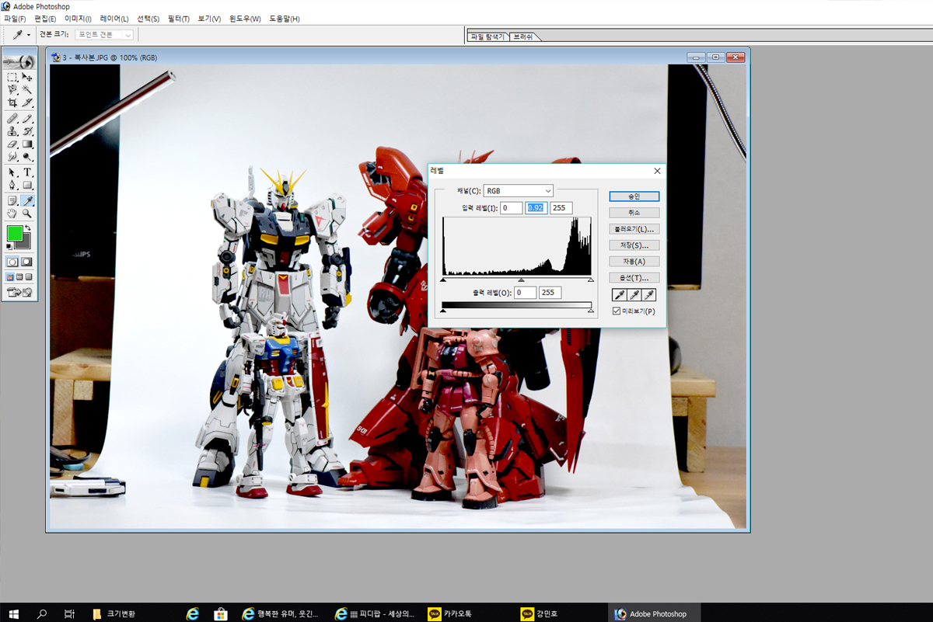Viewport: 933px width, 622px height.
Task: Select the Dodge tool
Action: pos(27,156)
